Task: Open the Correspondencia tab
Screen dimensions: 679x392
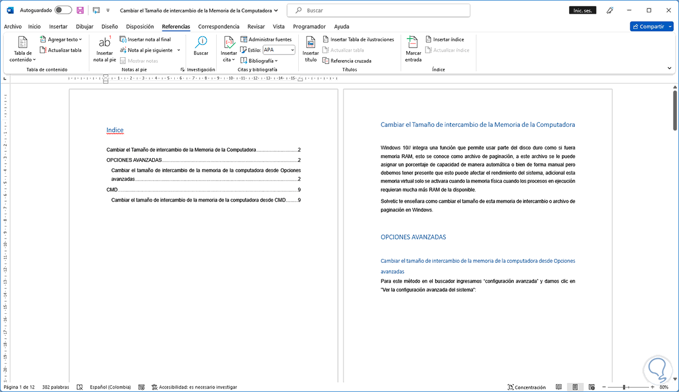Action: click(x=218, y=26)
